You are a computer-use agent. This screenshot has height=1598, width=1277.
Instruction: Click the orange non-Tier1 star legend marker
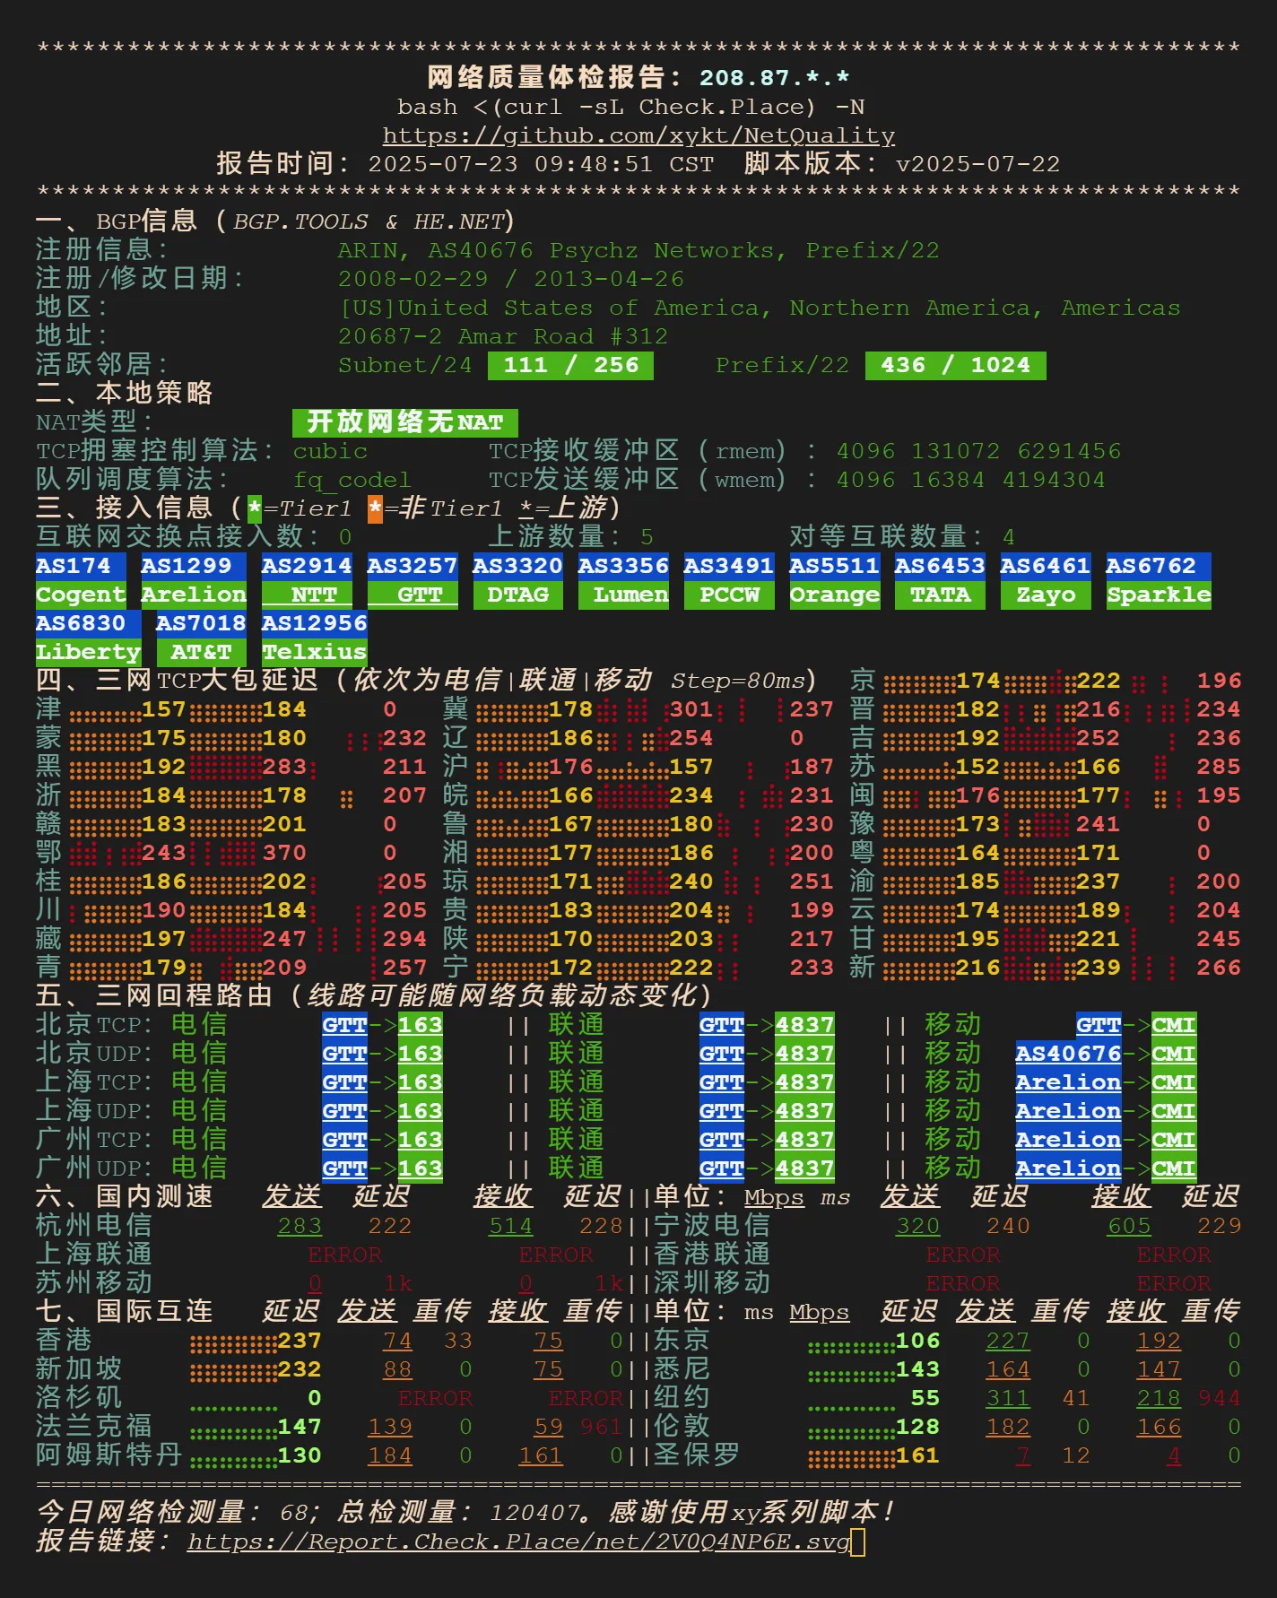(x=375, y=508)
